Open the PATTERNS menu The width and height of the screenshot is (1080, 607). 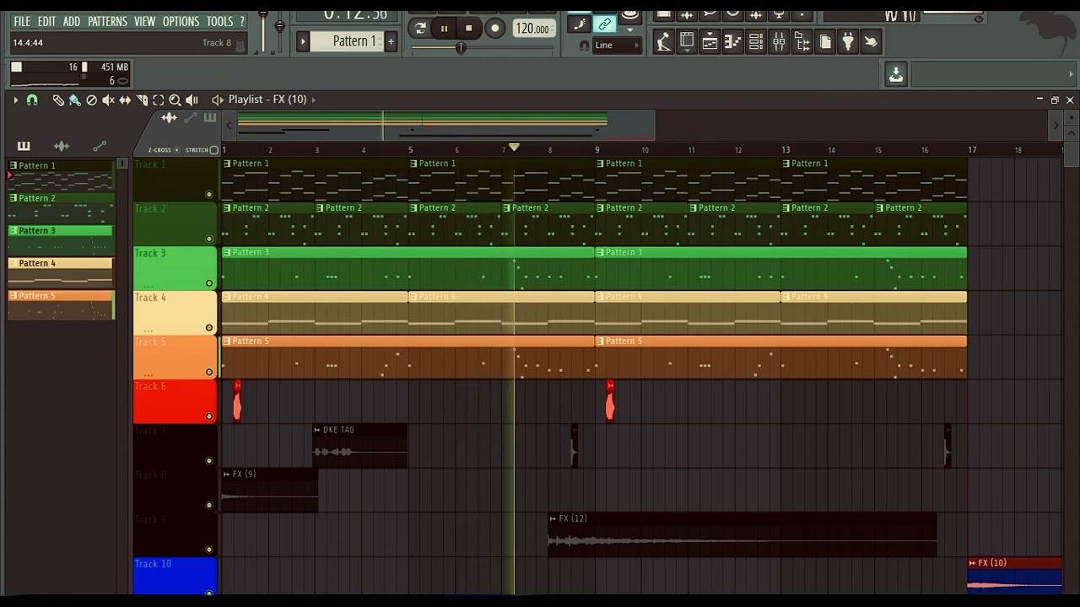(107, 21)
